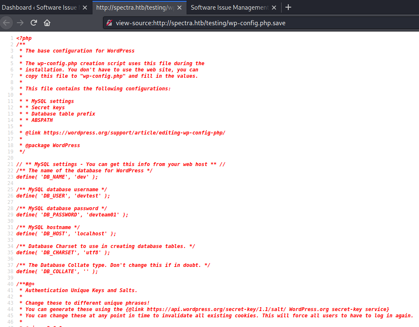Click the DB_PASSWORD 'devteam01' define line
Screen dimensions: 419x327
[72, 215]
